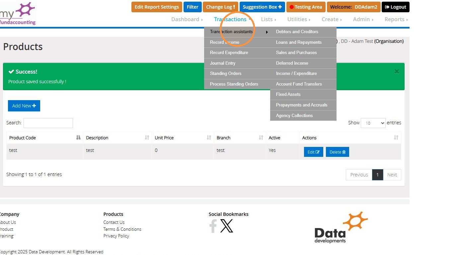Open the Change Log
Viewport: 457px width, 255px height.
(221, 7)
